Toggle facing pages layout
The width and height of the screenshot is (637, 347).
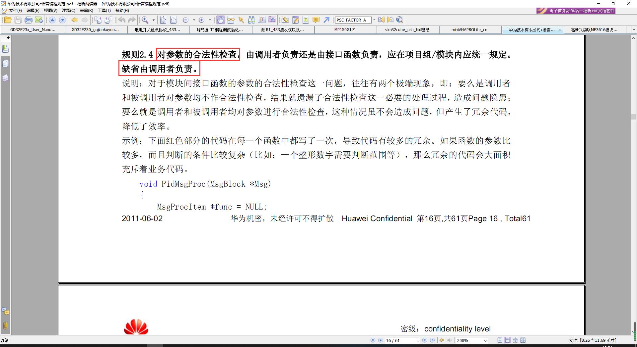coord(516,340)
